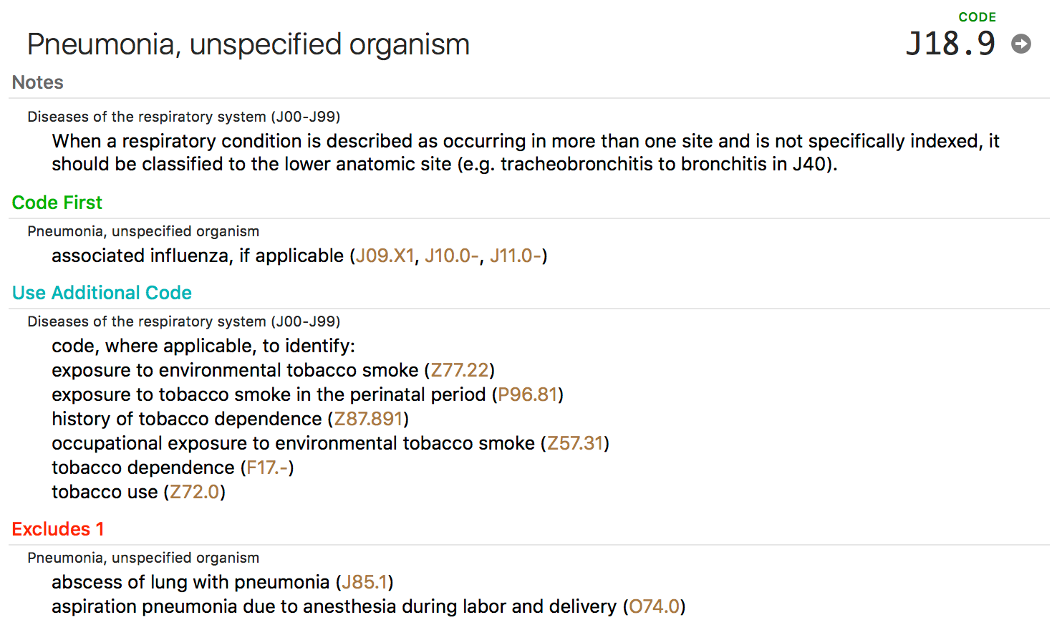Viewport: 1057px width, 620px height.
Task: Open the F17.- tobacco dependence code
Action: (267, 468)
